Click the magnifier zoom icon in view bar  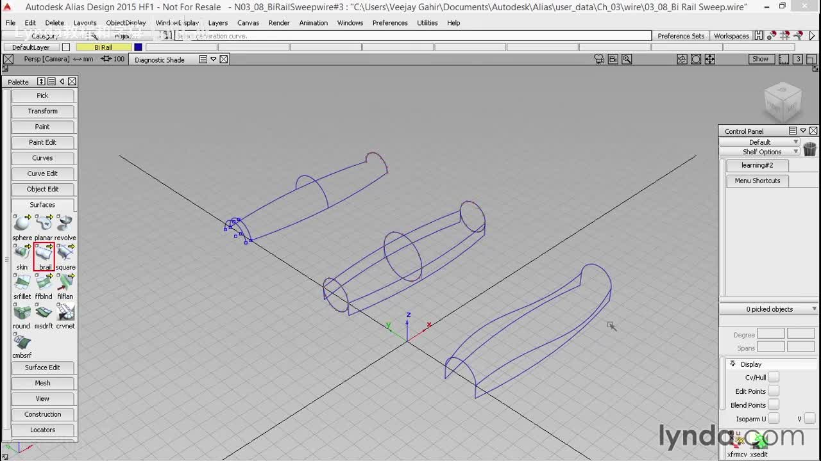(627, 59)
